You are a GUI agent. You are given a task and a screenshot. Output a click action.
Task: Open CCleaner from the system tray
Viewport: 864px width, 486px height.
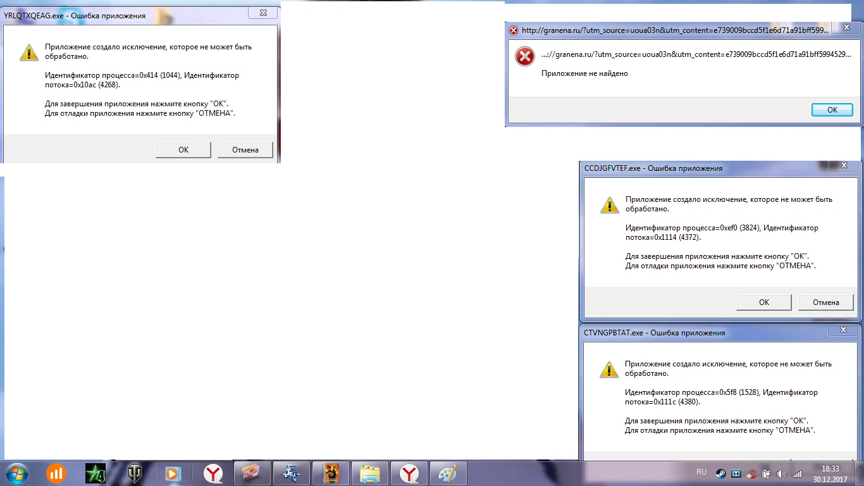click(x=751, y=473)
